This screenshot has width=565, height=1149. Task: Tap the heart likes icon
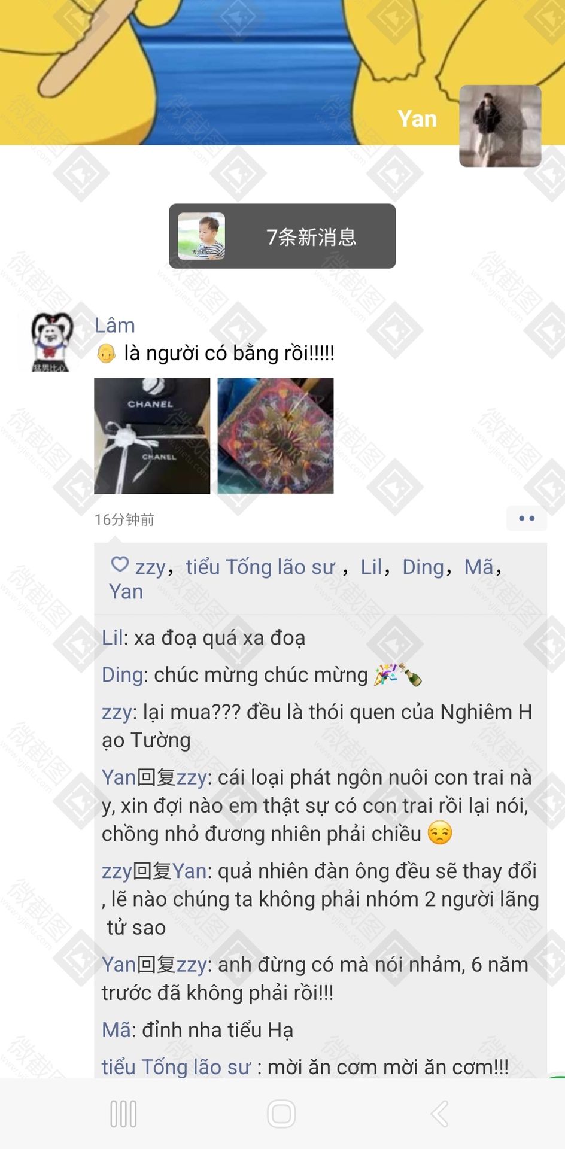120,564
